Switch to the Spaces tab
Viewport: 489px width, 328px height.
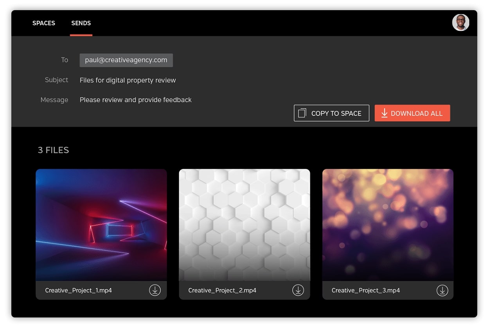[44, 23]
